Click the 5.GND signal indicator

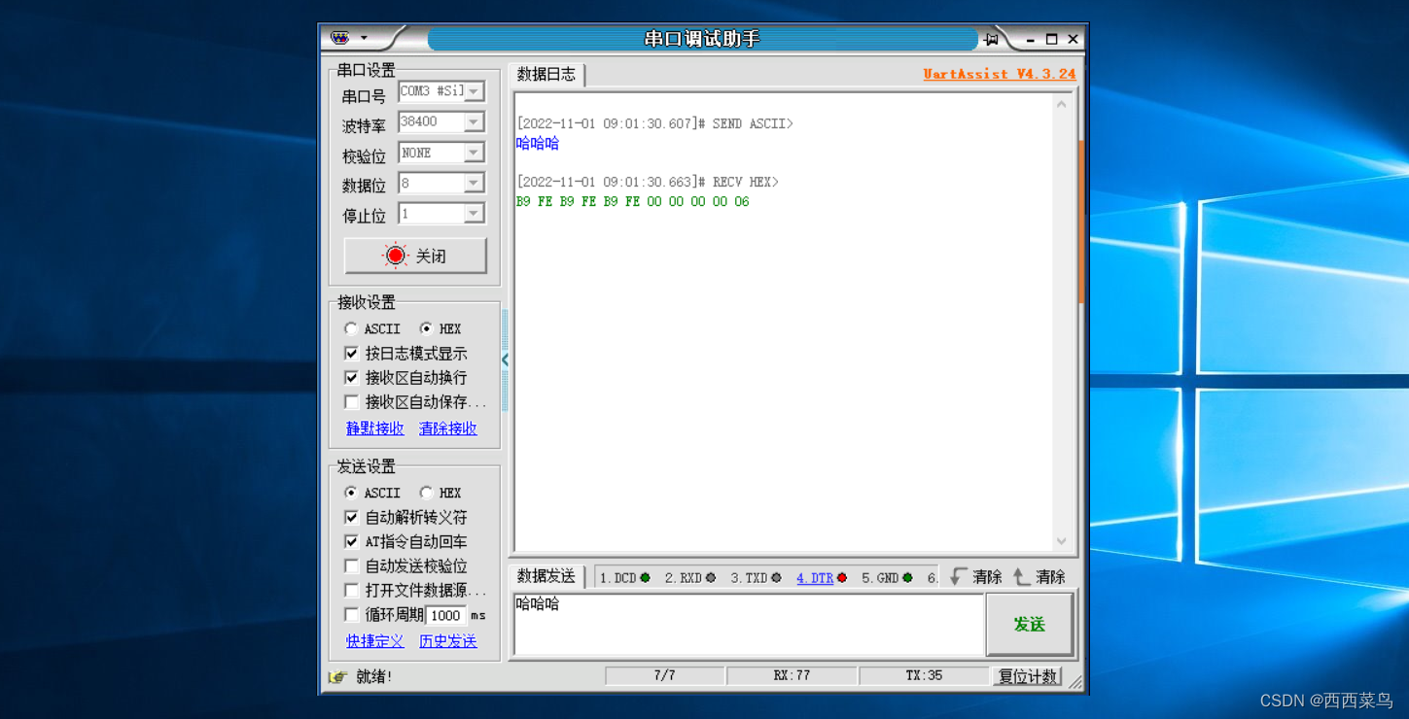click(887, 577)
